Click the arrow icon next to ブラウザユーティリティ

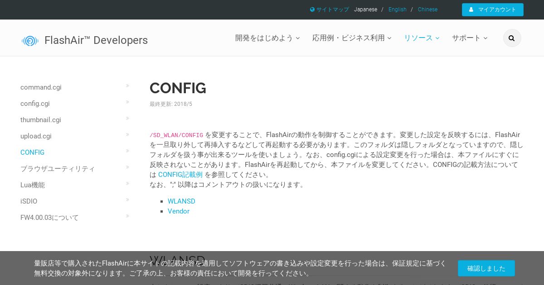127,167
